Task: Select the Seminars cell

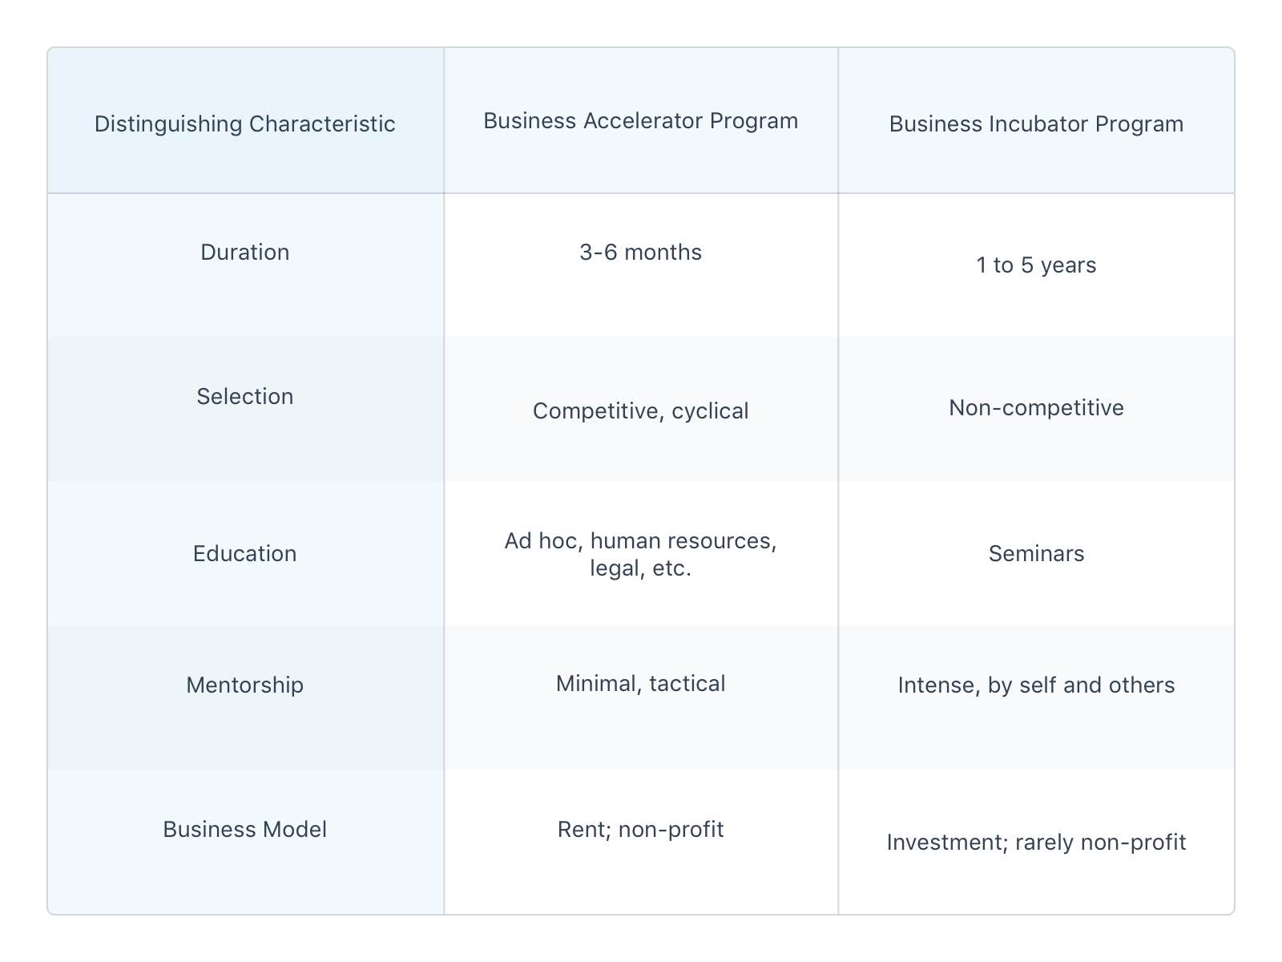Action: (1036, 554)
